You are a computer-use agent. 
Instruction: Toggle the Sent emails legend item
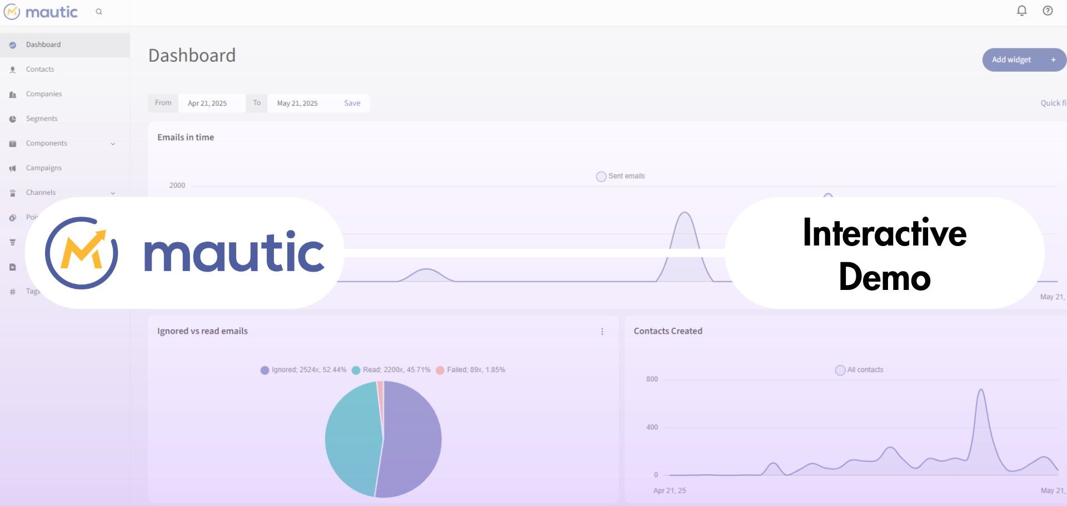coord(620,176)
